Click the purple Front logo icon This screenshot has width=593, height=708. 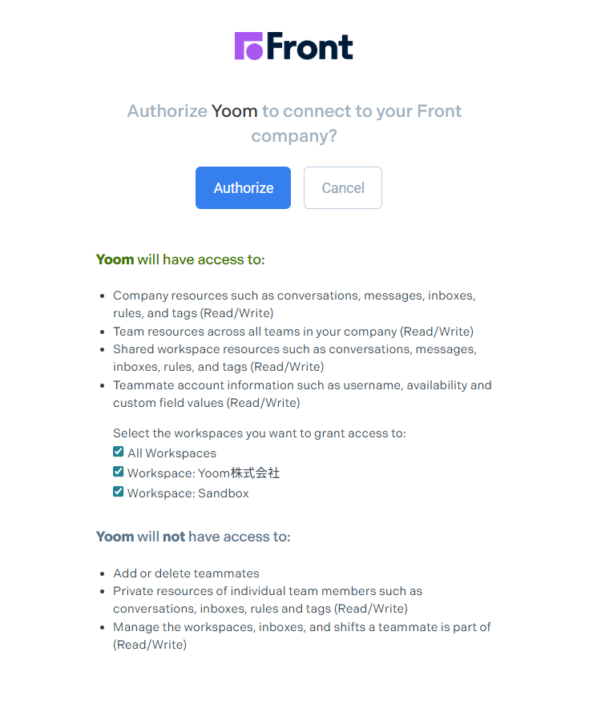[249, 46]
